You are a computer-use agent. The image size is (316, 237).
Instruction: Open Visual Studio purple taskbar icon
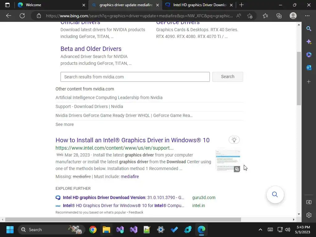(x=133, y=230)
